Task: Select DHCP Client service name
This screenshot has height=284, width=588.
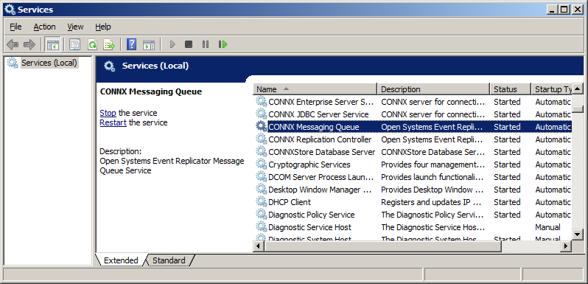Action: coord(290,202)
